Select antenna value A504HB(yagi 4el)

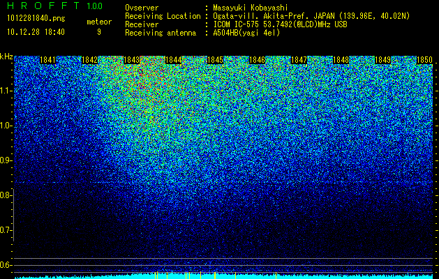(x=246, y=33)
